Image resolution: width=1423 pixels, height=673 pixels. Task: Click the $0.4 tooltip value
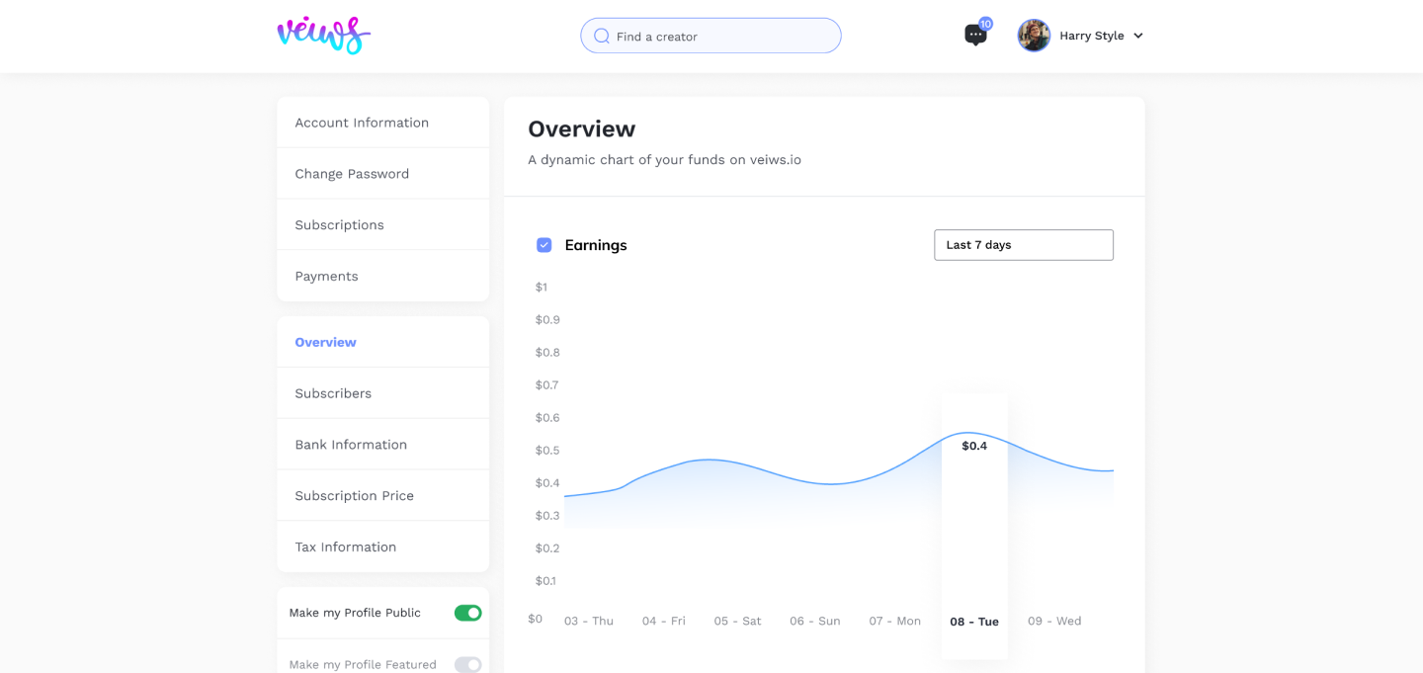(x=974, y=446)
